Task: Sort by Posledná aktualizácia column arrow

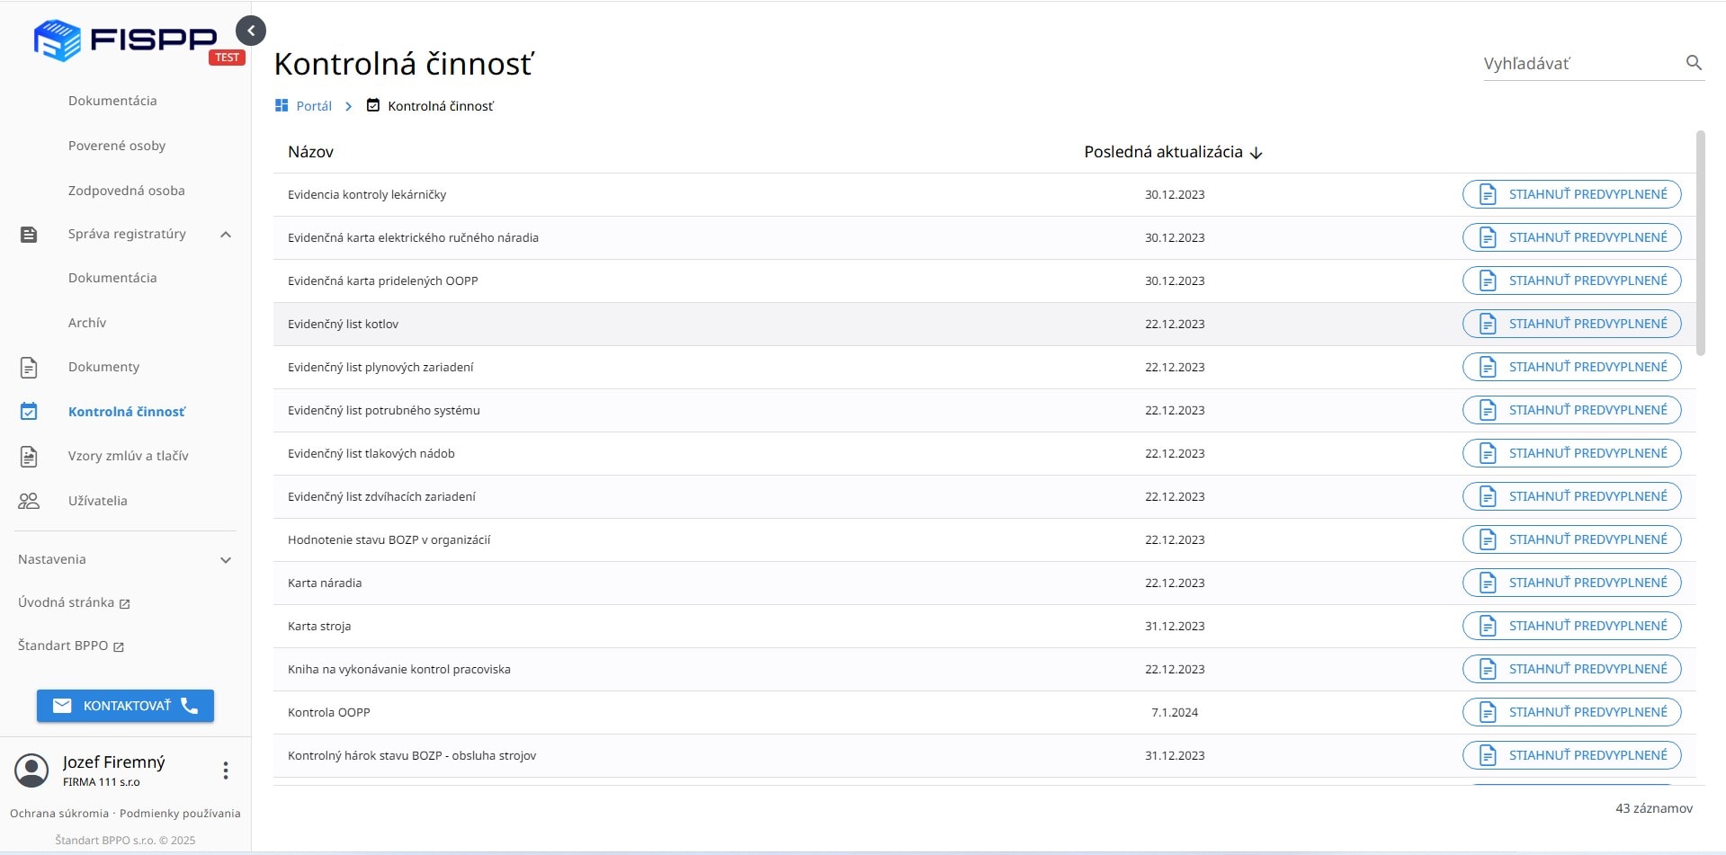Action: click(x=1256, y=153)
